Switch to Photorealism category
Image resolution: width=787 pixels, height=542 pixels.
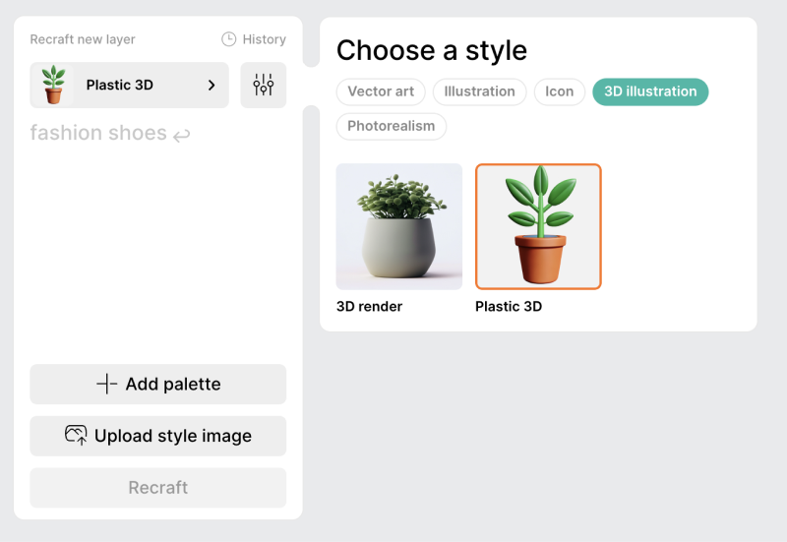[x=391, y=126]
